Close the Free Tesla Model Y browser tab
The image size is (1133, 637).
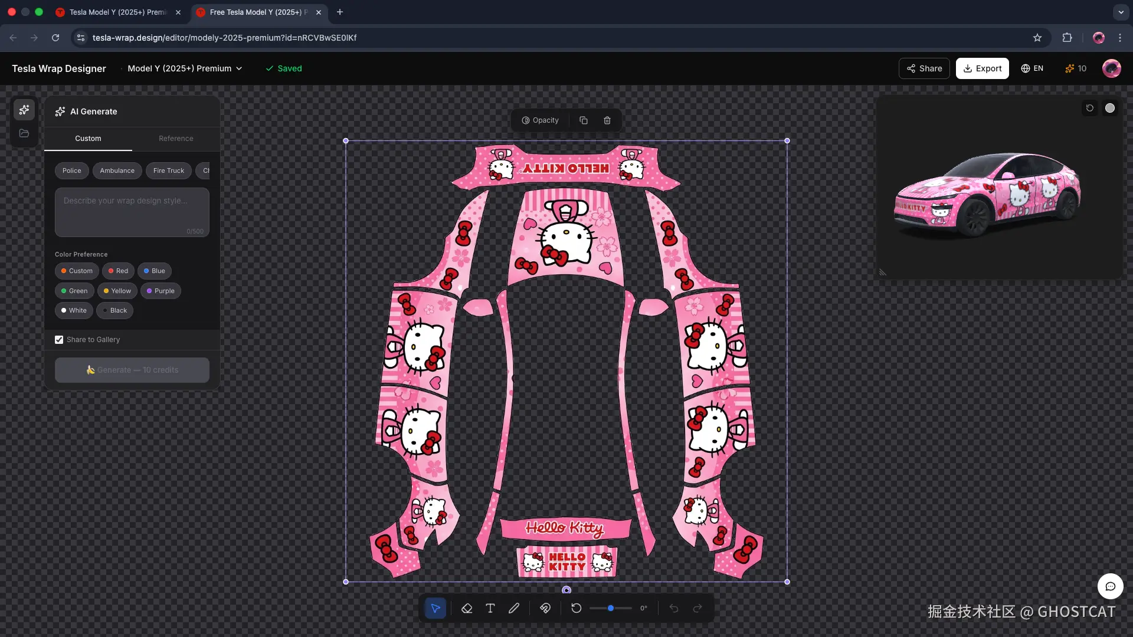click(x=319, y=12)
